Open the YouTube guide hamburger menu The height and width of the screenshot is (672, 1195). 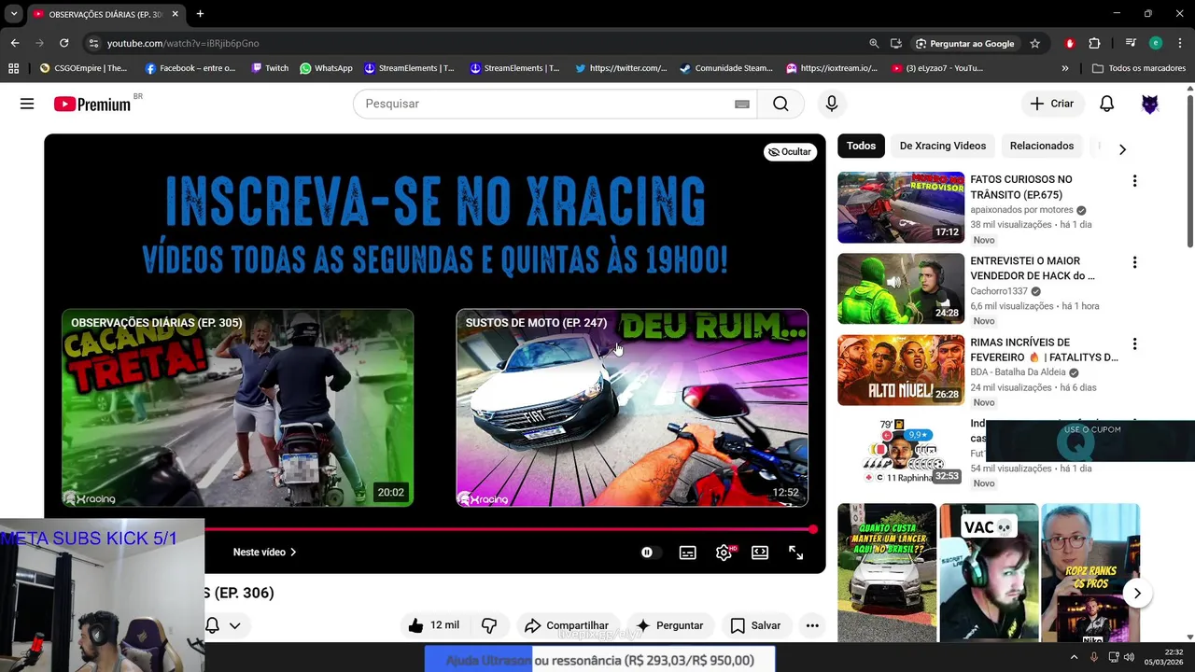[x=27, y=104]
